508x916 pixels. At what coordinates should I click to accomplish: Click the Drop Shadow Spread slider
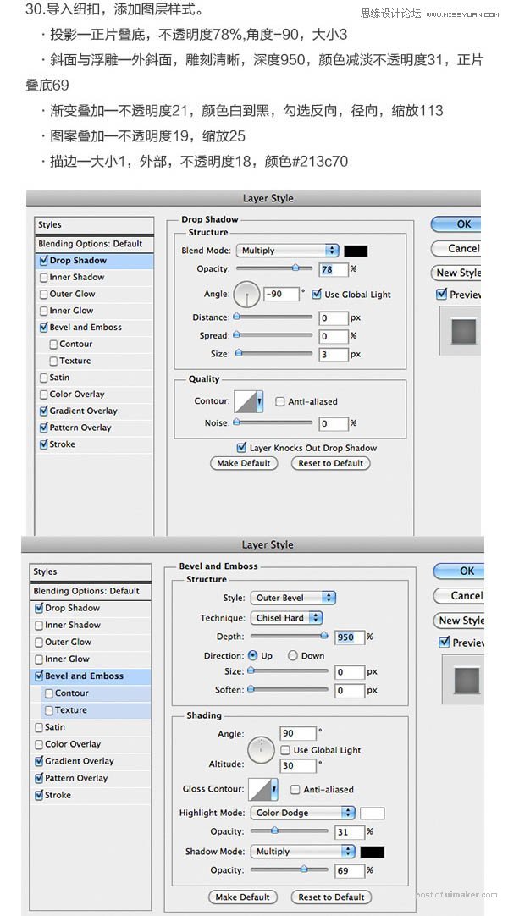tap(273, 335)
